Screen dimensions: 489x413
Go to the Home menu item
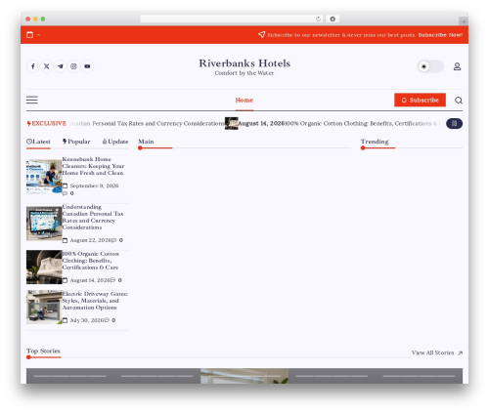244,100
